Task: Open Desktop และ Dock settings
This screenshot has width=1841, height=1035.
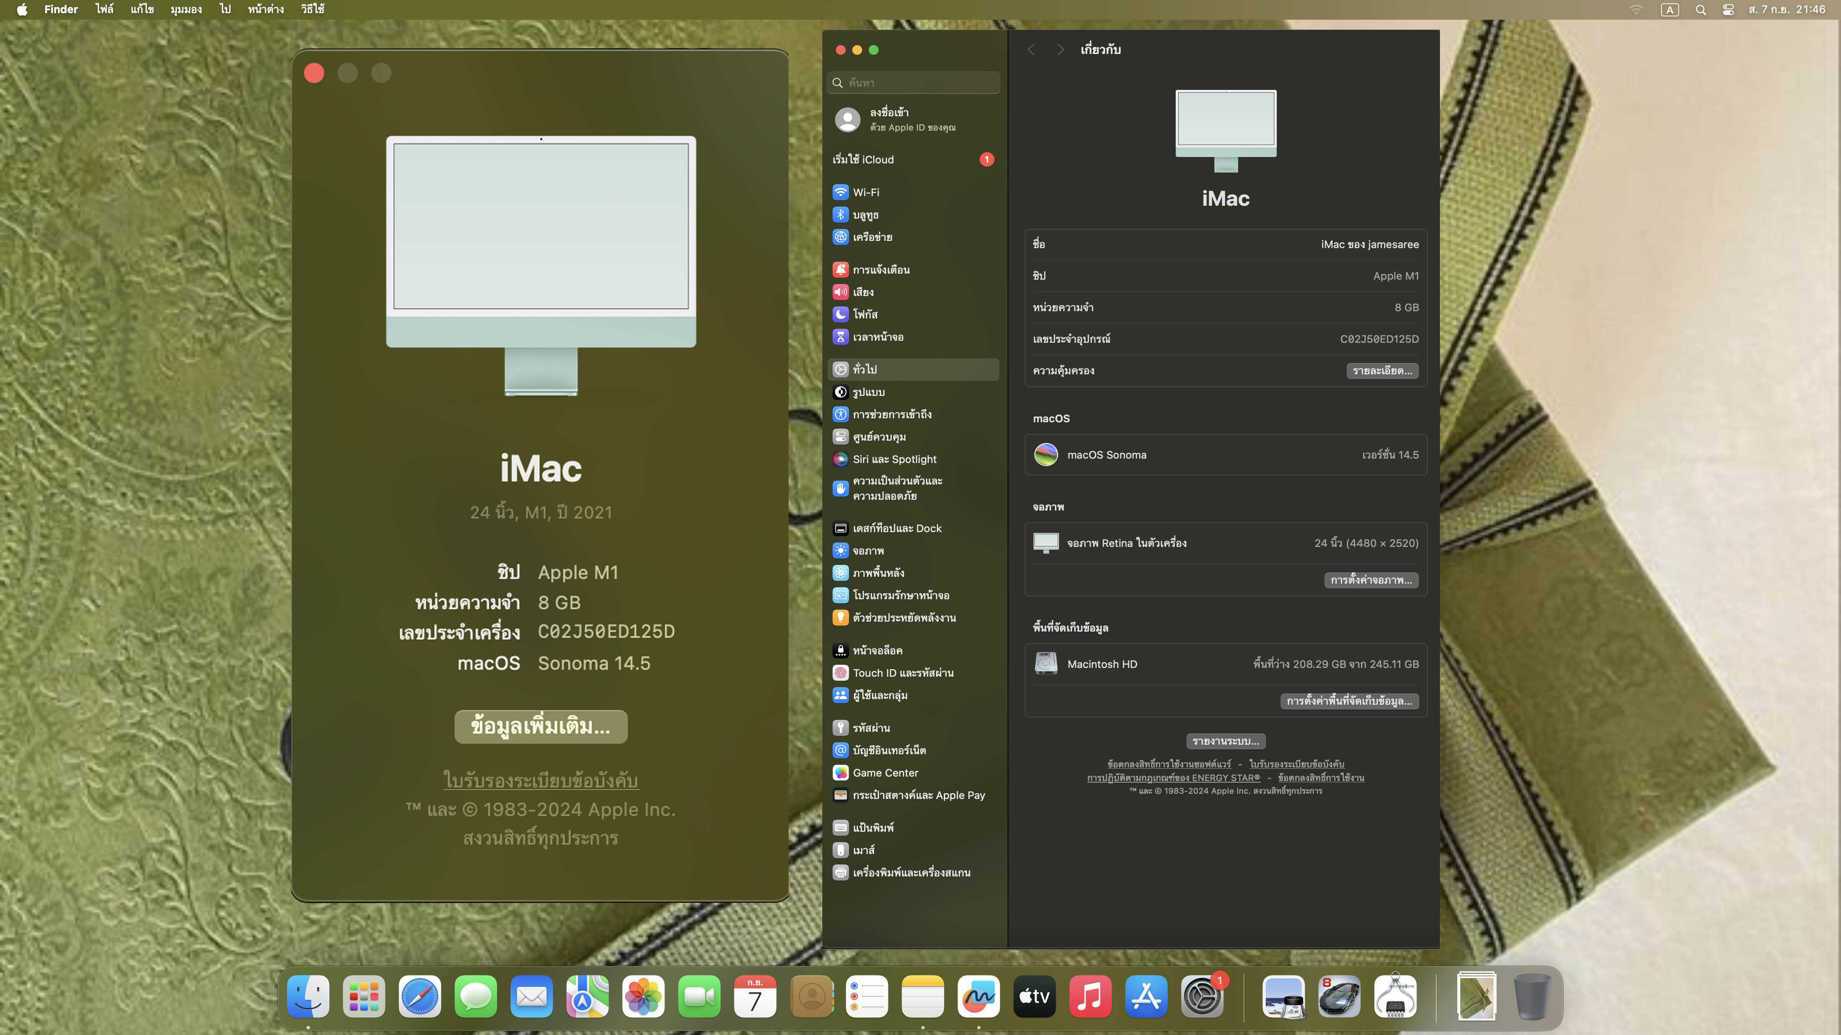Action: click(x=913, y=529)
